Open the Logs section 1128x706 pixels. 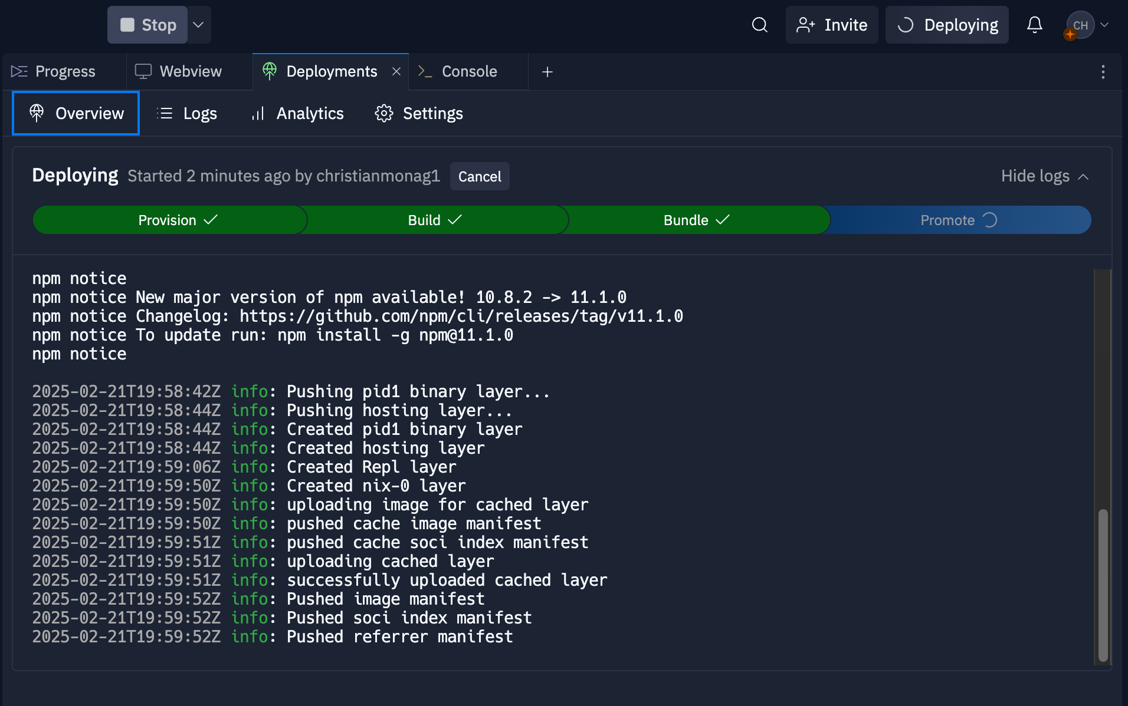coord(187,113)
